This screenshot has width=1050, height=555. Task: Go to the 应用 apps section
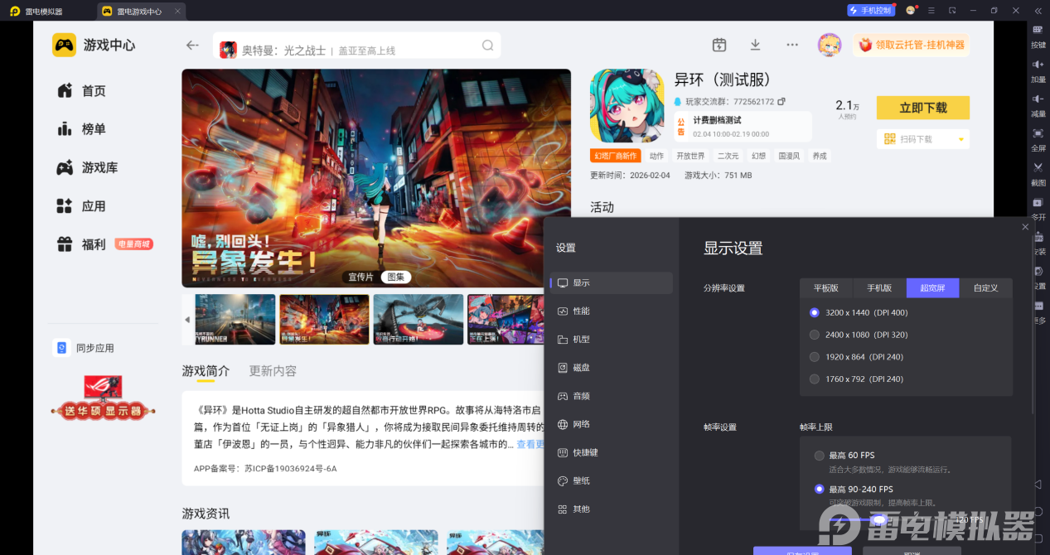[x=81, y=206]
